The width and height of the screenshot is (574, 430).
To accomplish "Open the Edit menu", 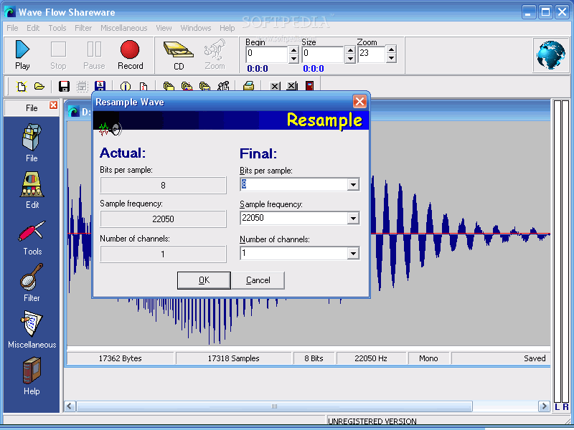I will click(x=33, y=28).
